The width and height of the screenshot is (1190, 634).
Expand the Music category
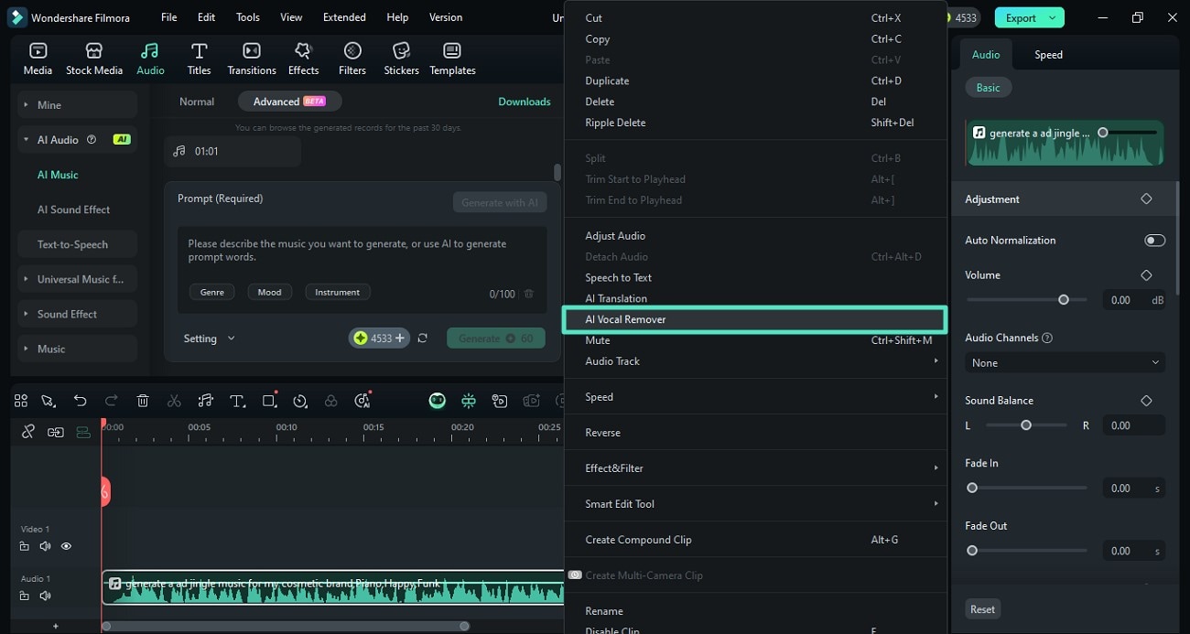(x=77, y=349)
